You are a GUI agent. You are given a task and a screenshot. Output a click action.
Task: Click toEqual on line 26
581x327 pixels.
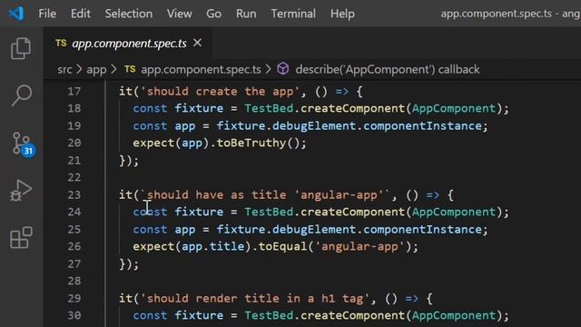(x=282, y=246)
